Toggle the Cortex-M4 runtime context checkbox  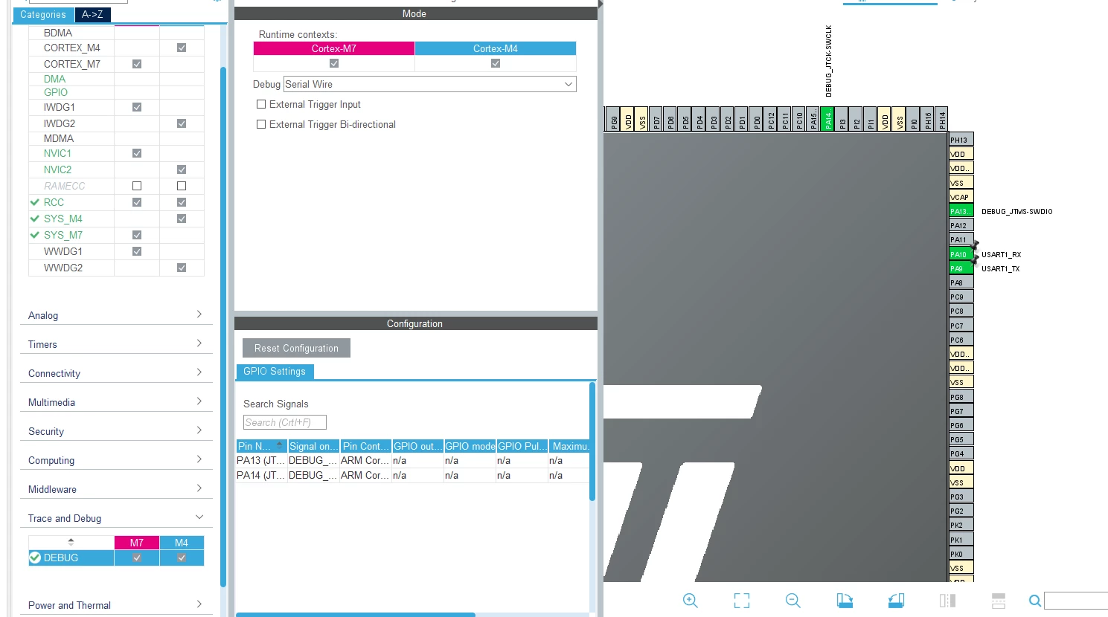point(496,63)
